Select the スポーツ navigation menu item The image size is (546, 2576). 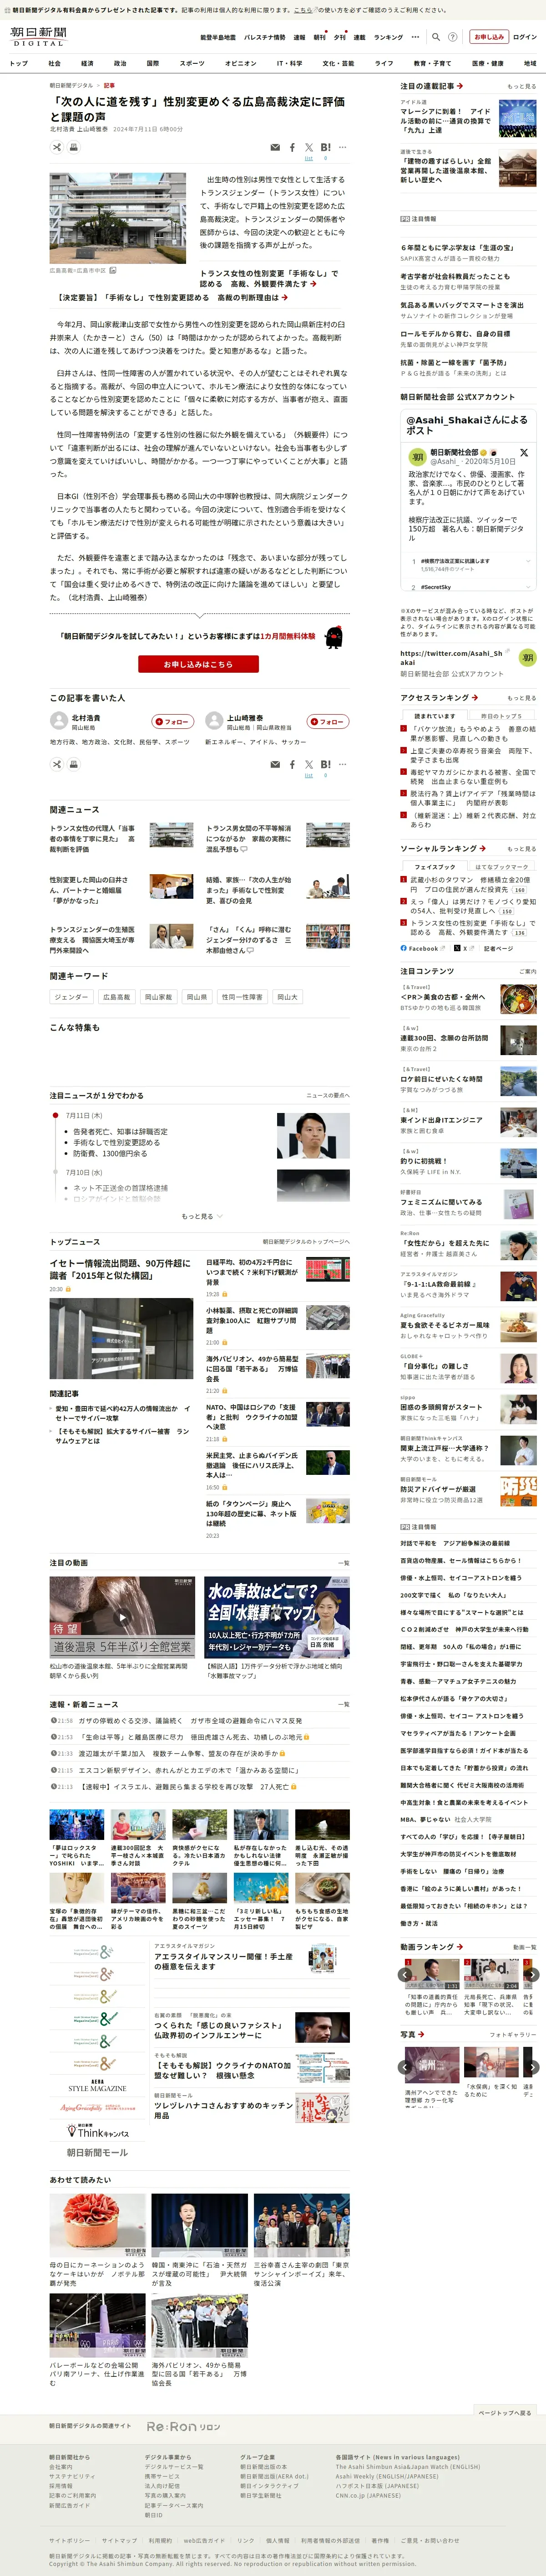click(192, 63)
